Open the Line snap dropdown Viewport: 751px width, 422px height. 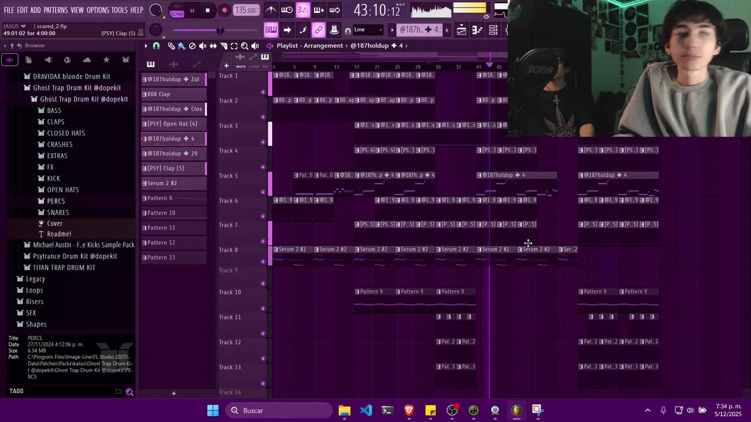click(367, 30)
